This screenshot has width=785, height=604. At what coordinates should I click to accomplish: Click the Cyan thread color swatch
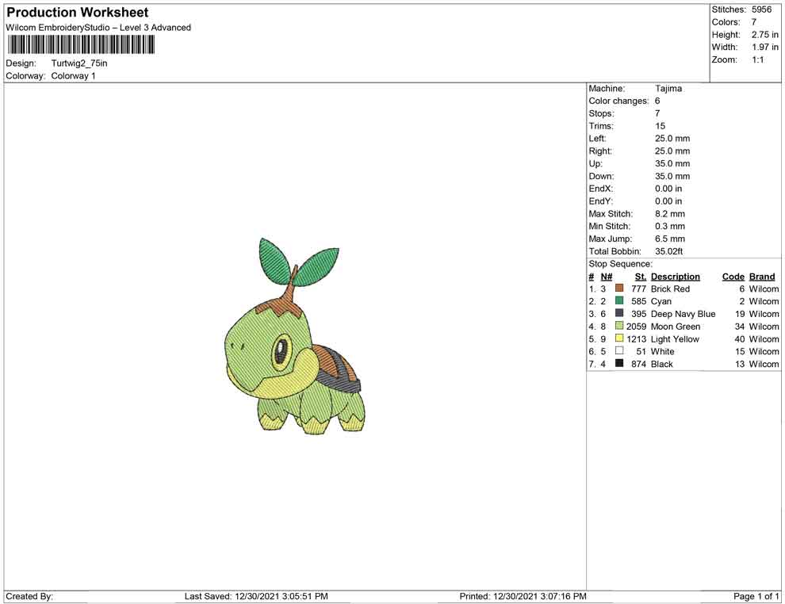619,300
